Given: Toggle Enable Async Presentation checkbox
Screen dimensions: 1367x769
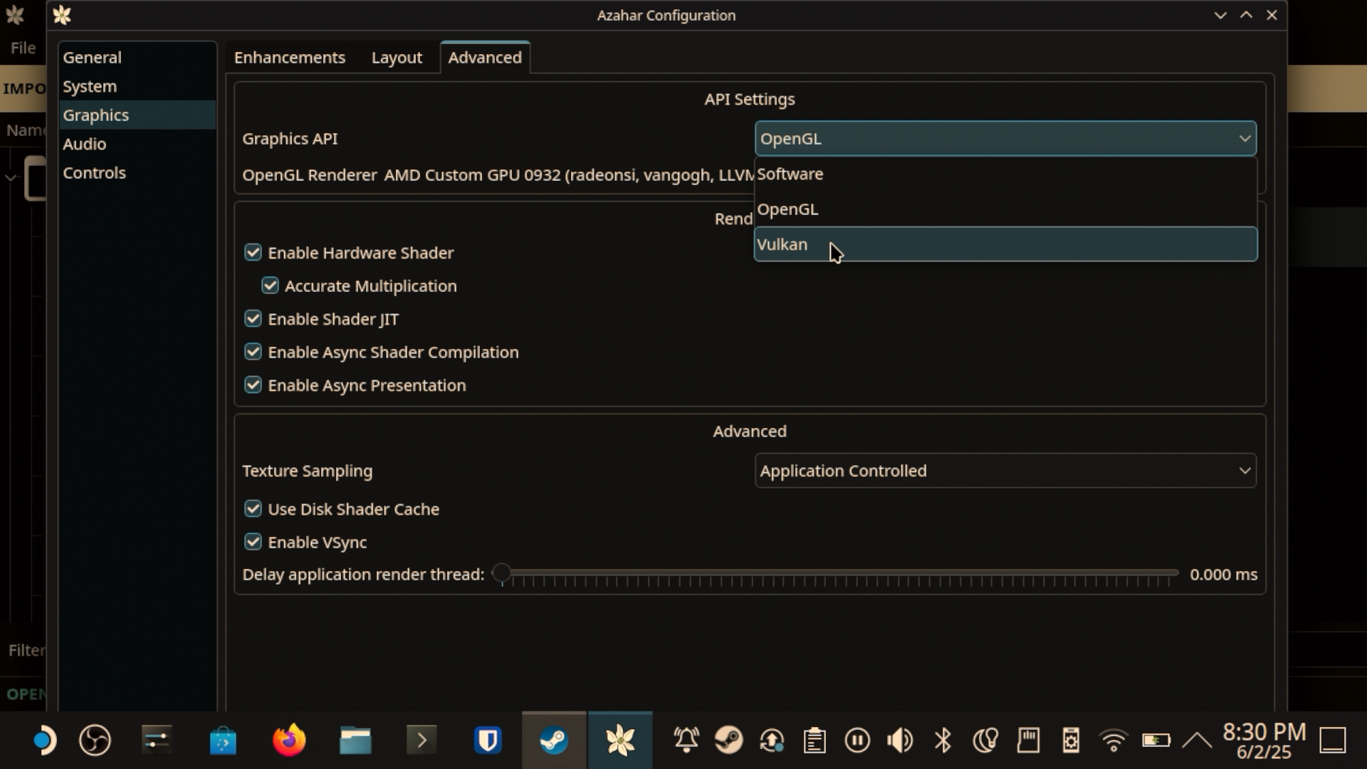Looking at the screenshot, I should point(253,385).
